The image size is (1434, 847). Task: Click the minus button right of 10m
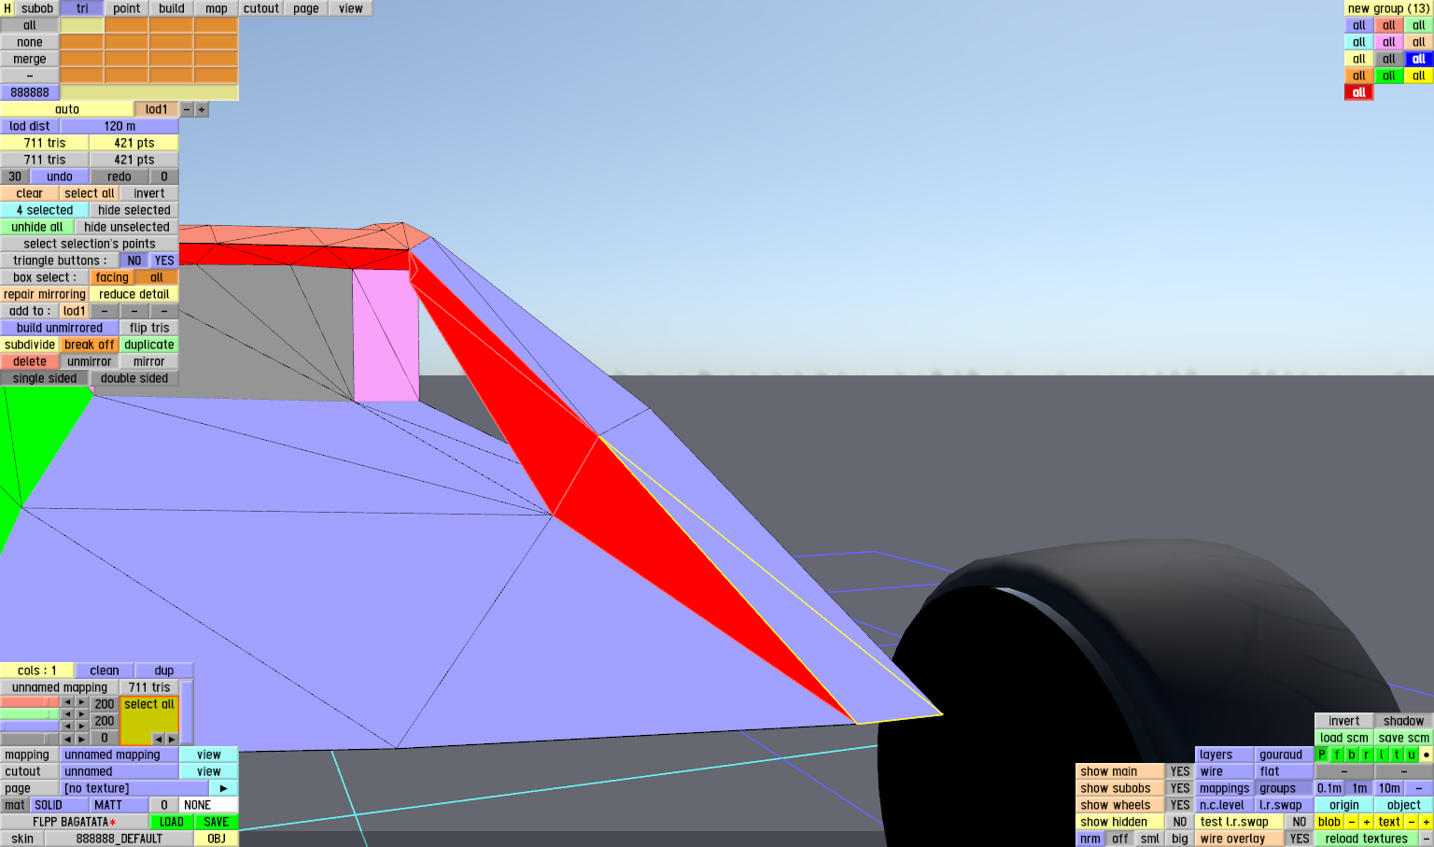coord(1419,788)
